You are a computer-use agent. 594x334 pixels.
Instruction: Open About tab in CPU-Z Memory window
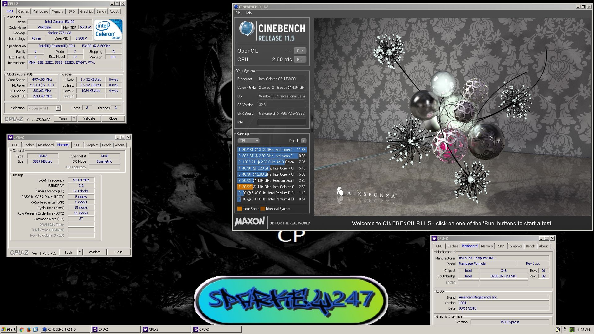point(119,145)
